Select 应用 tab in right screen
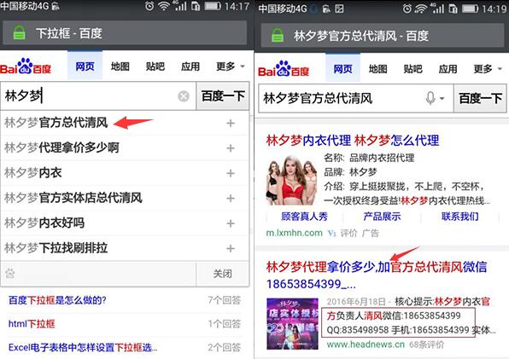Screen dimensions: 509x359 click(x=448, y=69)
